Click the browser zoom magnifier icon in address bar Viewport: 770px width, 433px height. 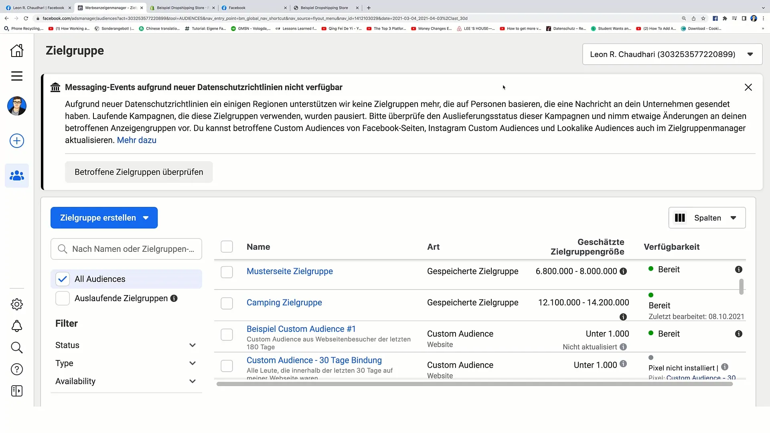click(684, 18)
